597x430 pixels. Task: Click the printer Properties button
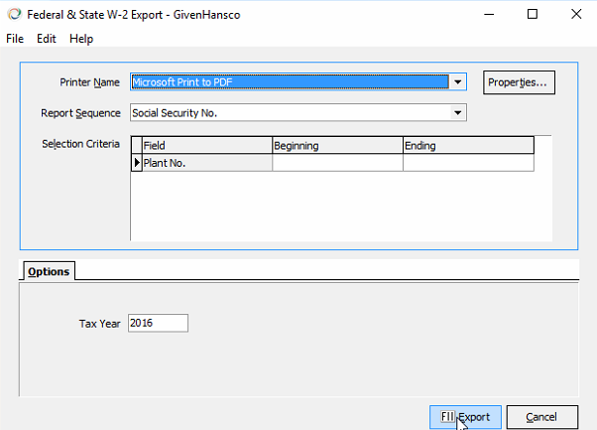(519, 82)
